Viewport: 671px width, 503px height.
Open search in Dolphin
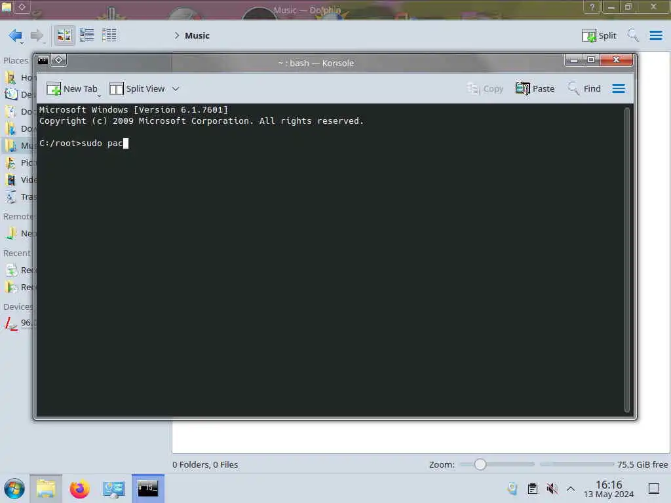pos(632,35)
